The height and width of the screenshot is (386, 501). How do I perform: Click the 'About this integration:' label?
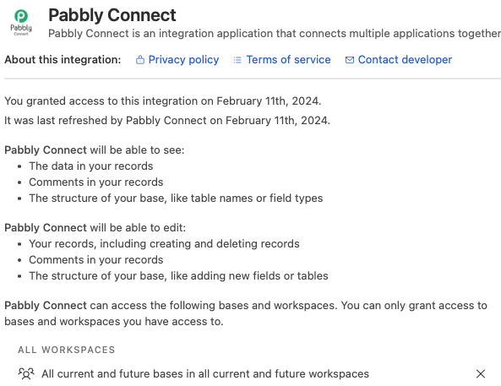pyautogui.click(x=63, y=60)
